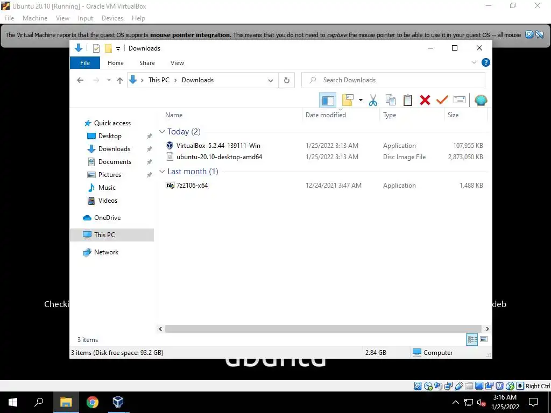Collapse the Last month (1) group
Image resolution: width=551 pixels, height=413 pixels.
(162, 172)
